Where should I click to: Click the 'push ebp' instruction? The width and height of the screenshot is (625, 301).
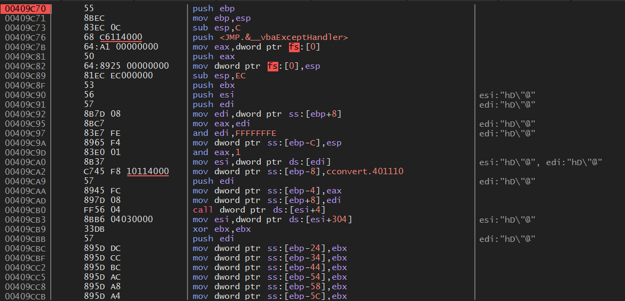214,9
